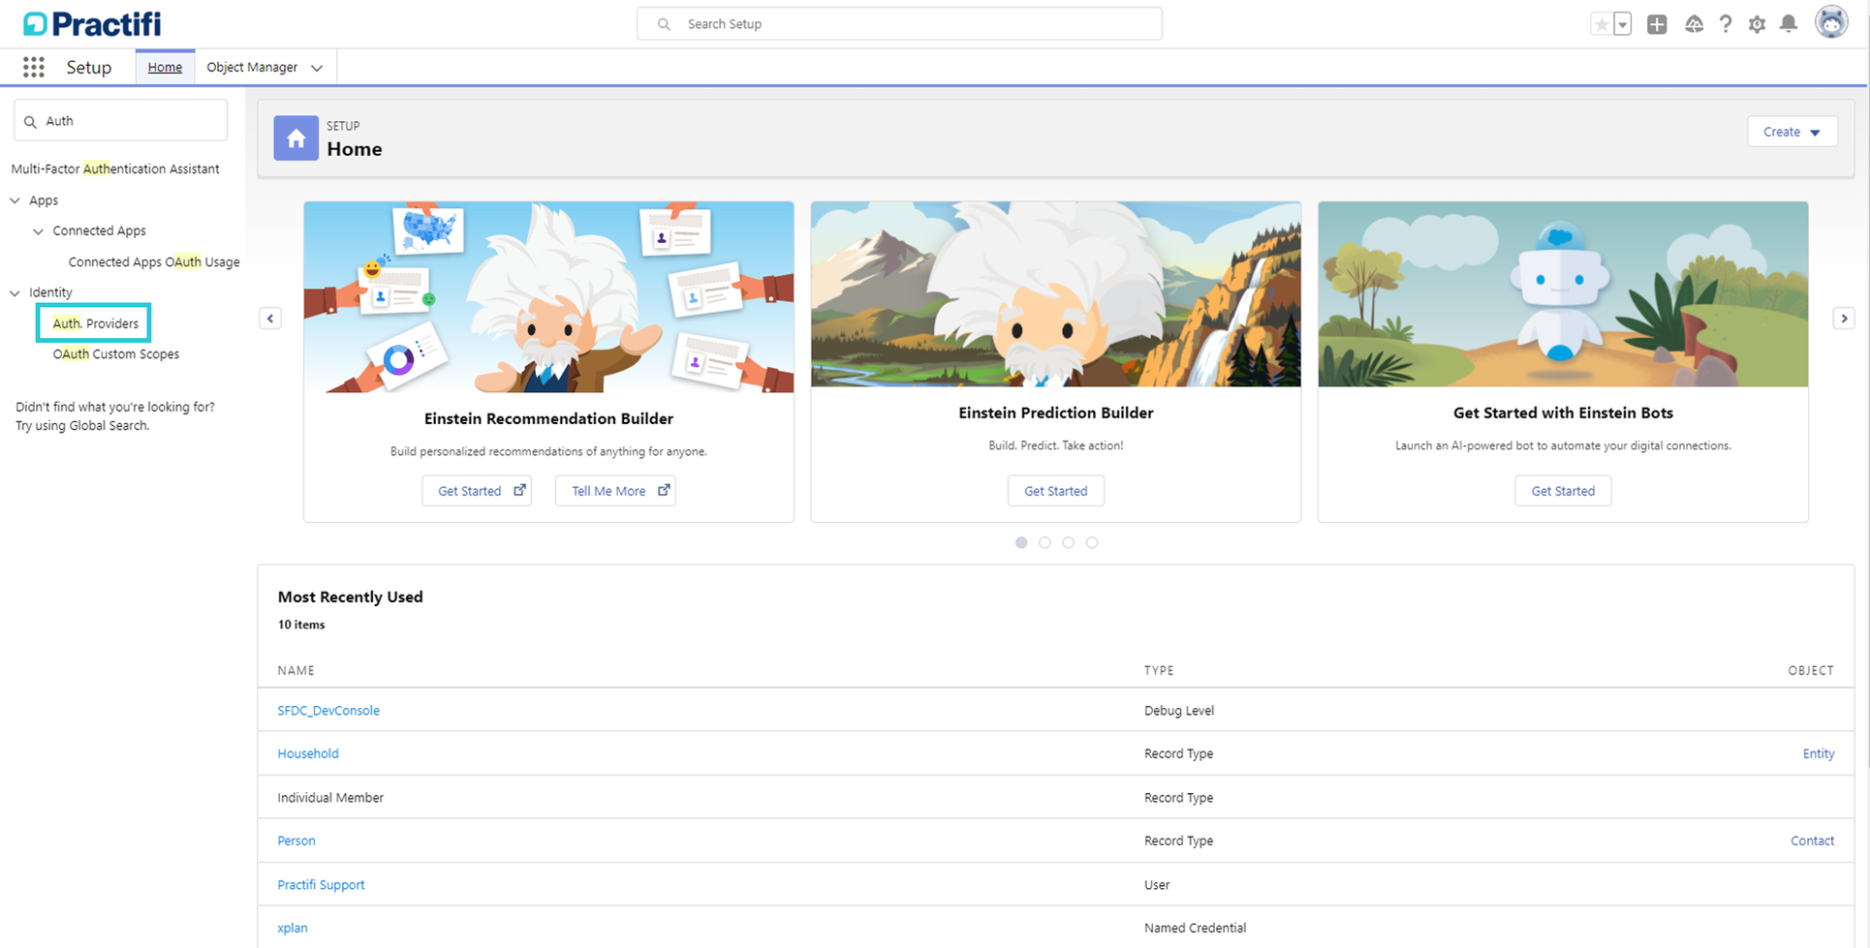Click Individual Member row text
Image resolution: width=1870 pixels, height=948 pixels.
pos(330,798)
